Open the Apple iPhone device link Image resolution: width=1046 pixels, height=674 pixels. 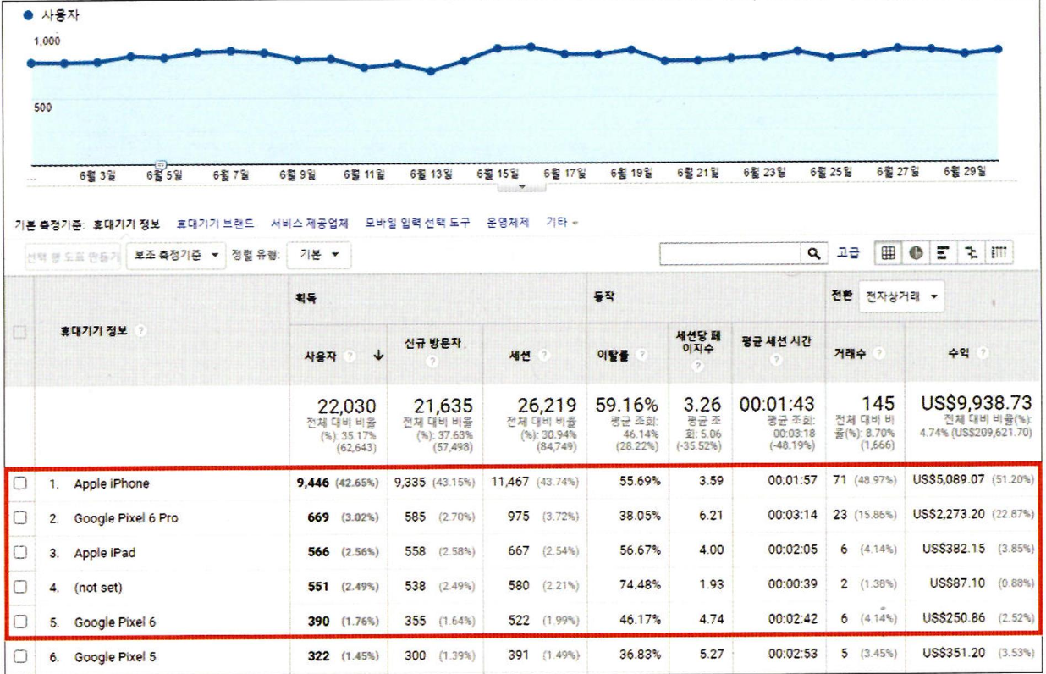coord(112,483)
